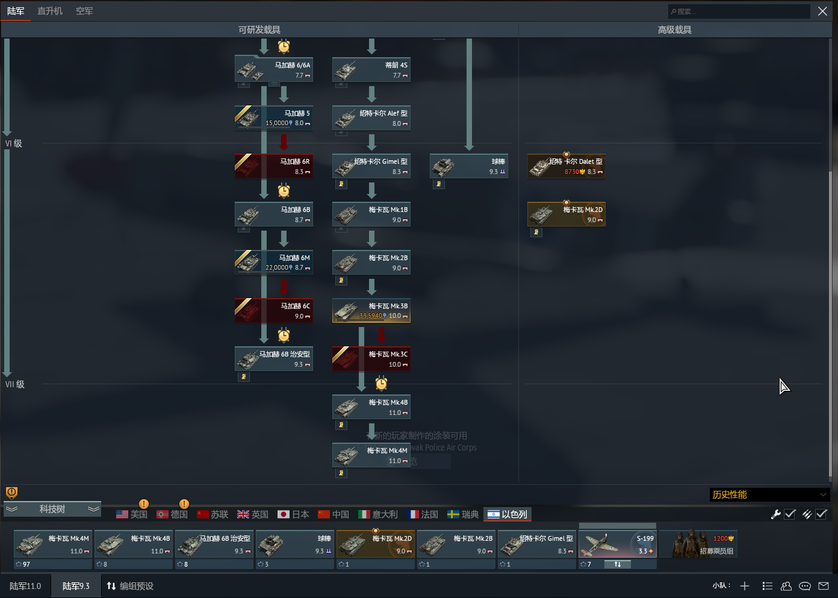This screenshot has width=838, height=598.
Task: Click the vertical scrollbar of the tree
Action: pyautogui.click(x=831, y=325)
